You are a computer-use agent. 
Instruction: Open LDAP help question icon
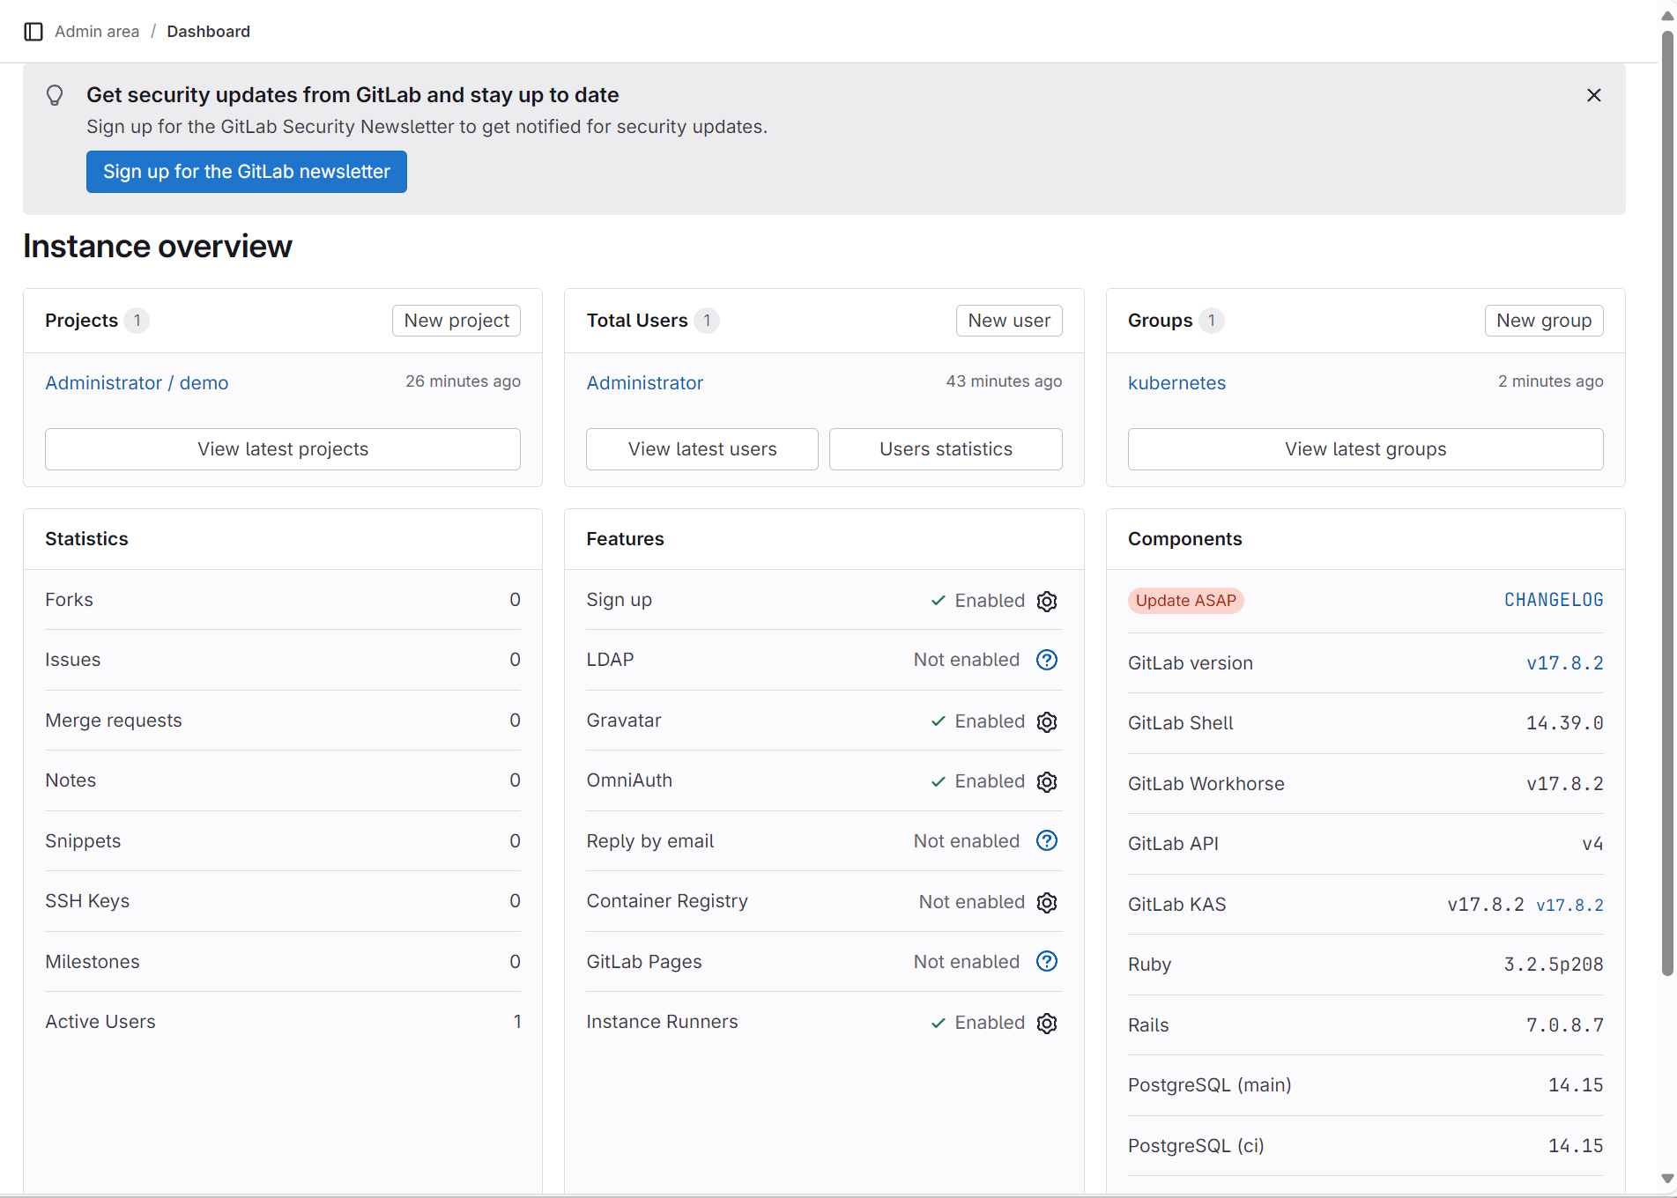click(1047, 660)
